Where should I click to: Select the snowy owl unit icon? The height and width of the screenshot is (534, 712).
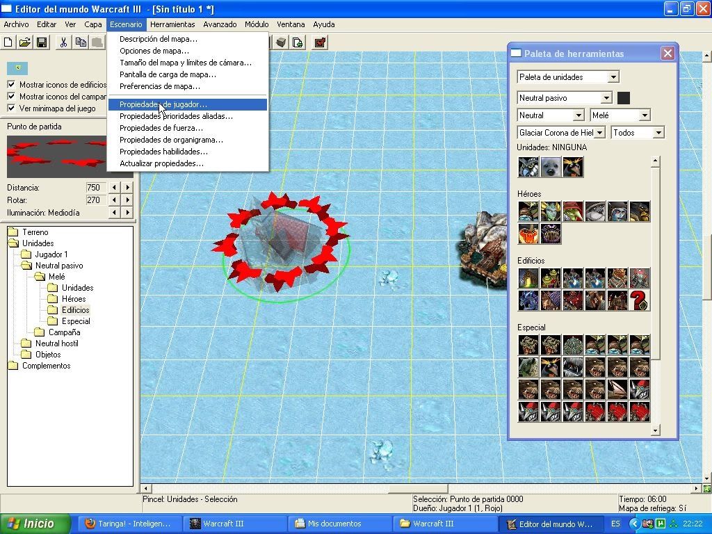[x=528, y=167]
